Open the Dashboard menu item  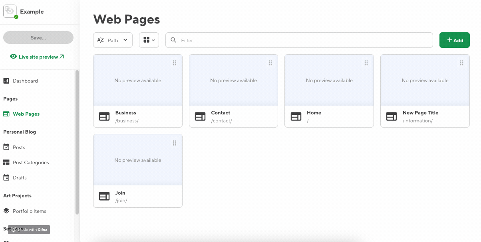point(25,81)
